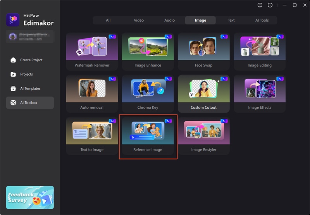Click the Watermark Remover caption text
Screen dimensions: 310x215
[92, 65]
